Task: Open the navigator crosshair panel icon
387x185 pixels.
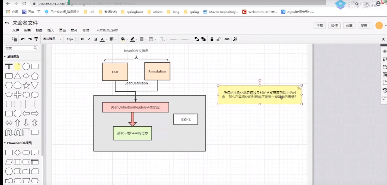Action: [x=385, y=51]
